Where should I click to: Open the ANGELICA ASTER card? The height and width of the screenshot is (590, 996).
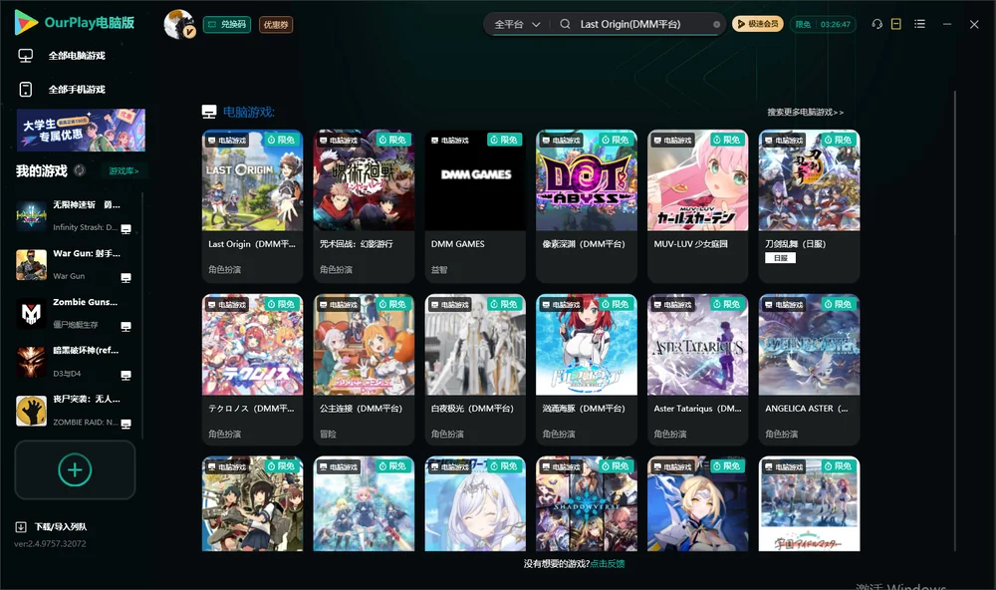809,370
